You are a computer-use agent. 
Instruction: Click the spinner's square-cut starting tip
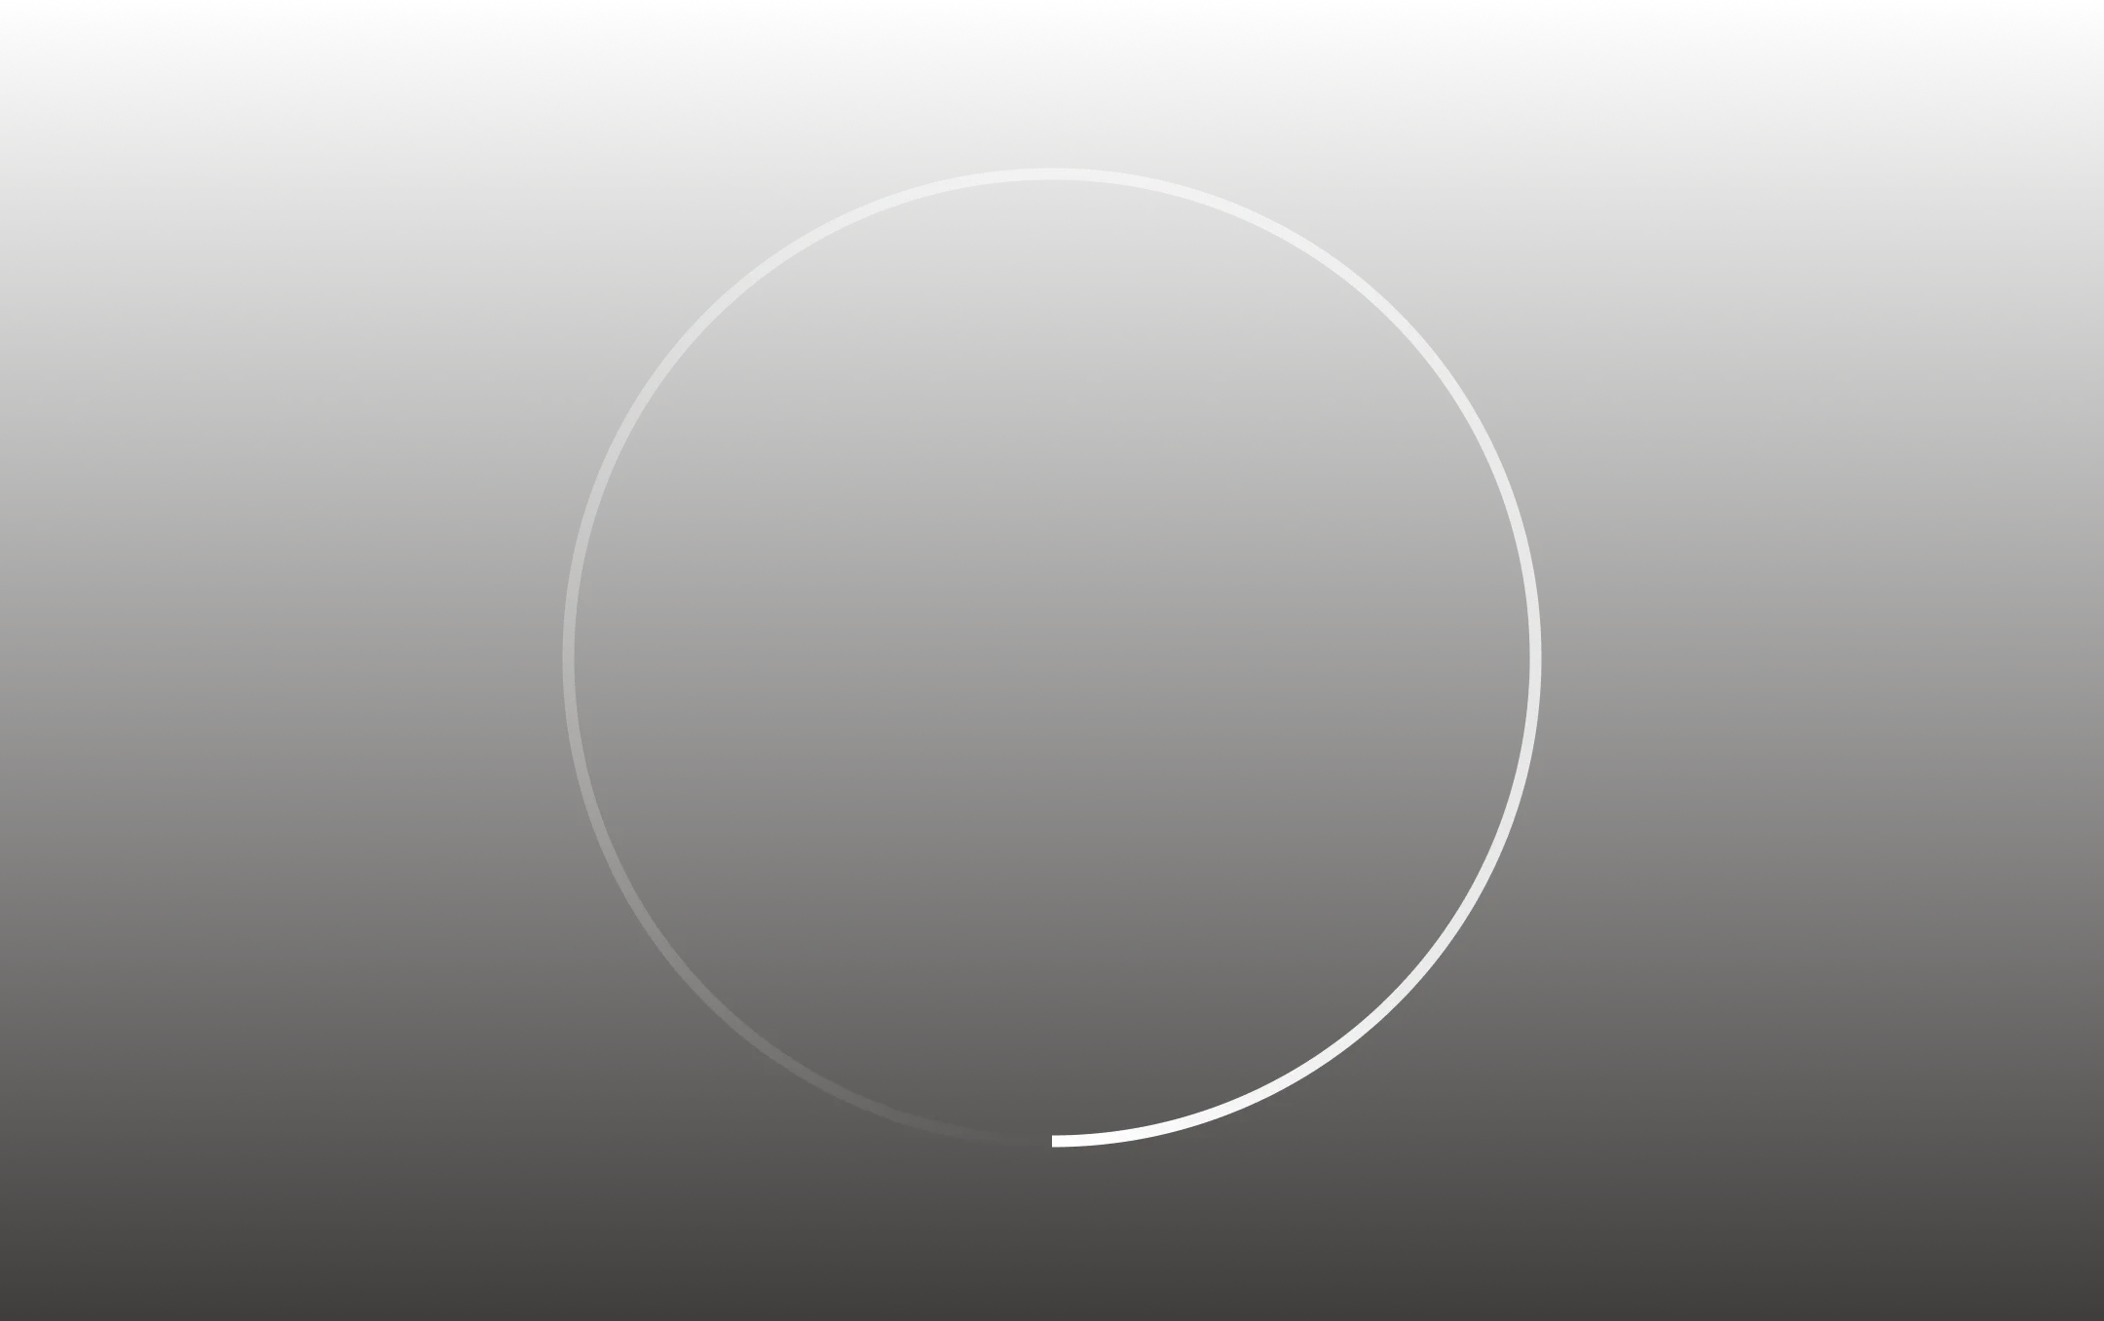coord(1056,1141)
